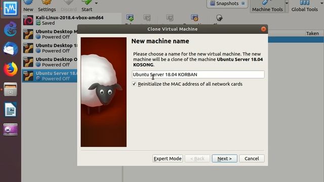This screenshot has height=182, width=324.
Task: Open machine Settings from the toolbar
Action: [47, 6]
